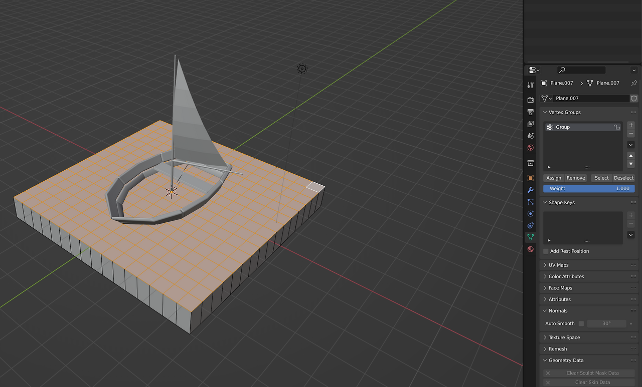Screen dimensions: 642x387
Task: Open the Physics properties tab
Action: pyautogui.click(x=531, y=214)
